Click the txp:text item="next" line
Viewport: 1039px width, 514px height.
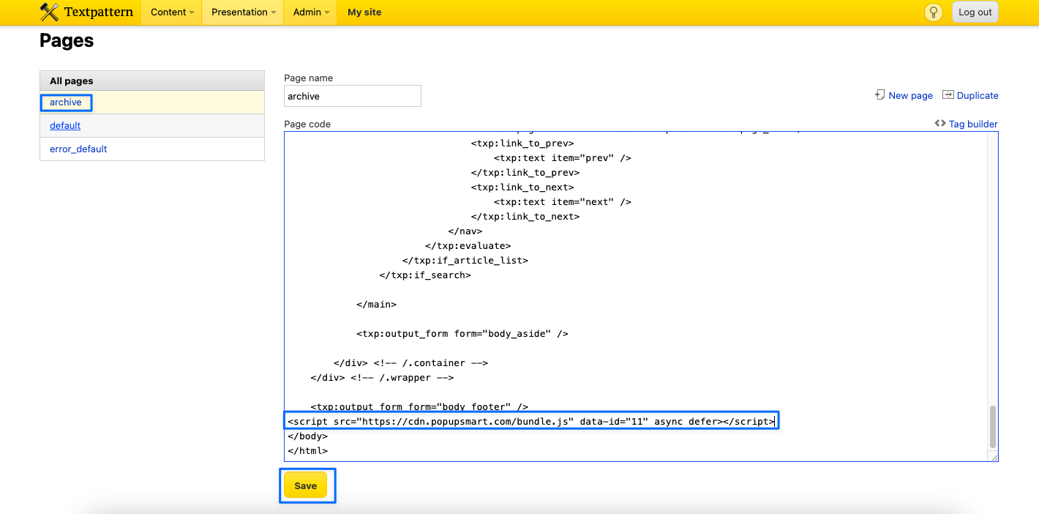click(x=563, y=201)
